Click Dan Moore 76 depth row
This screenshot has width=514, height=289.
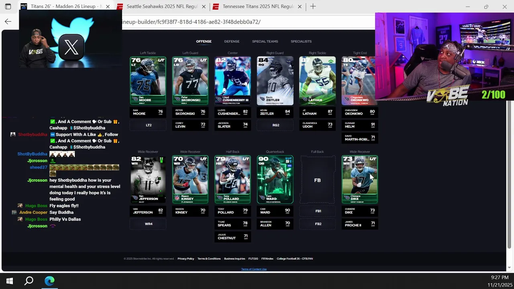(148, 112)
